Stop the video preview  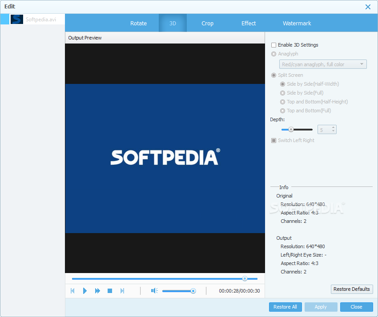pos(110,291)
